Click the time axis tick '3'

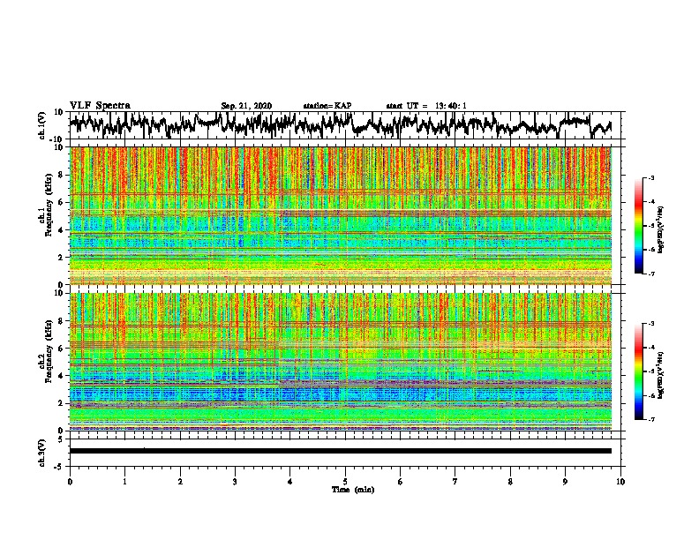[x=235, y=482]
